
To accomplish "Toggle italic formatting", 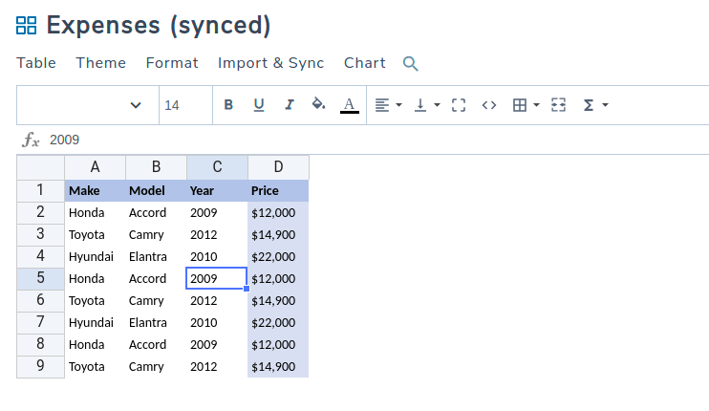I will pyautogui.click(x=289, y=105).
